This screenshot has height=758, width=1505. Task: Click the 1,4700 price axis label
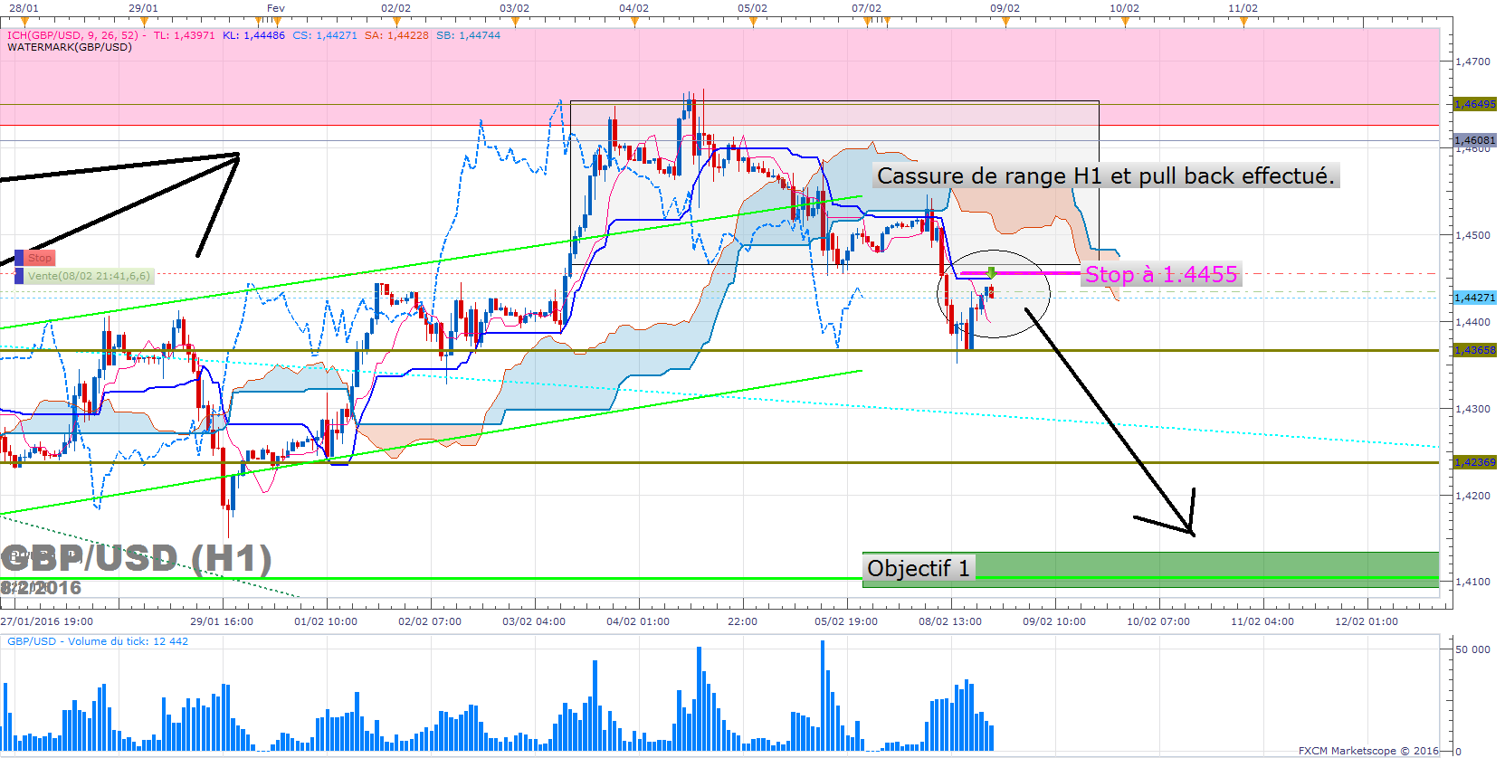coord(1472,62)
